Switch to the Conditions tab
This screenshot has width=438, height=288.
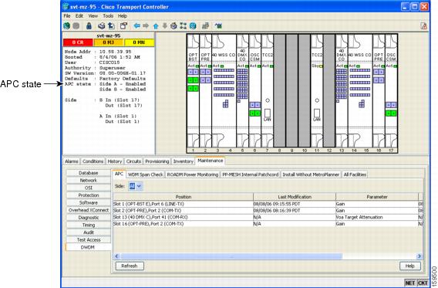pyautogui.click(x=93, y=161)
